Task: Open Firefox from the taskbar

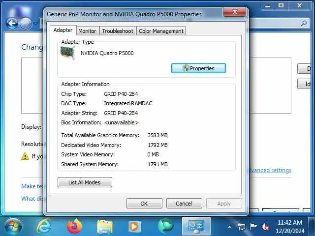Action: pyautogui.click(x=74, y=226)
